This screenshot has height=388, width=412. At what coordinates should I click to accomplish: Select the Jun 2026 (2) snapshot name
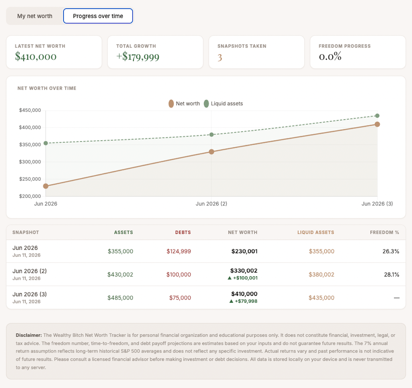30,271
